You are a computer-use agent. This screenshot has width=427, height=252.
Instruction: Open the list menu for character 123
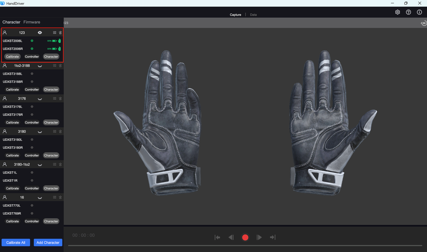55,33
